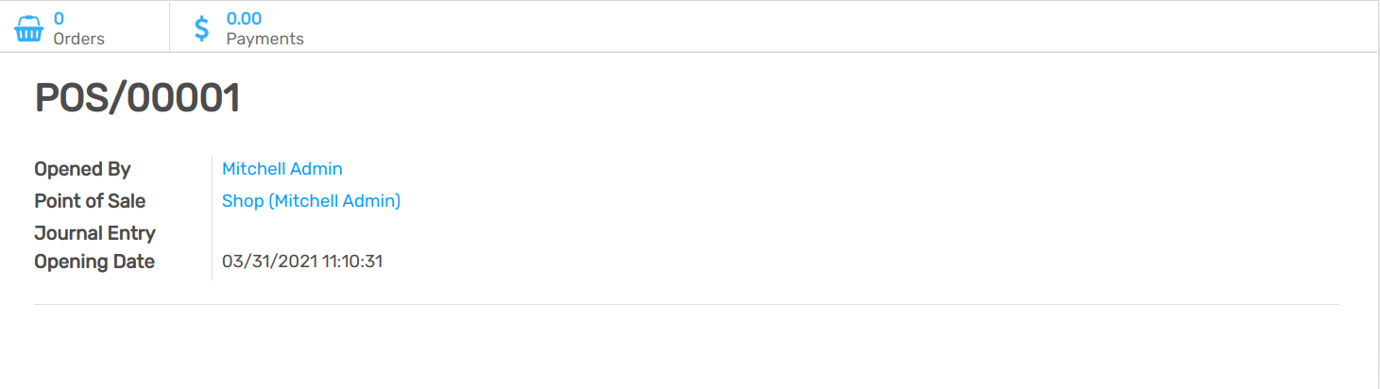
Task: Open the Payments stat button label
Action: click(x=264, y=39)
